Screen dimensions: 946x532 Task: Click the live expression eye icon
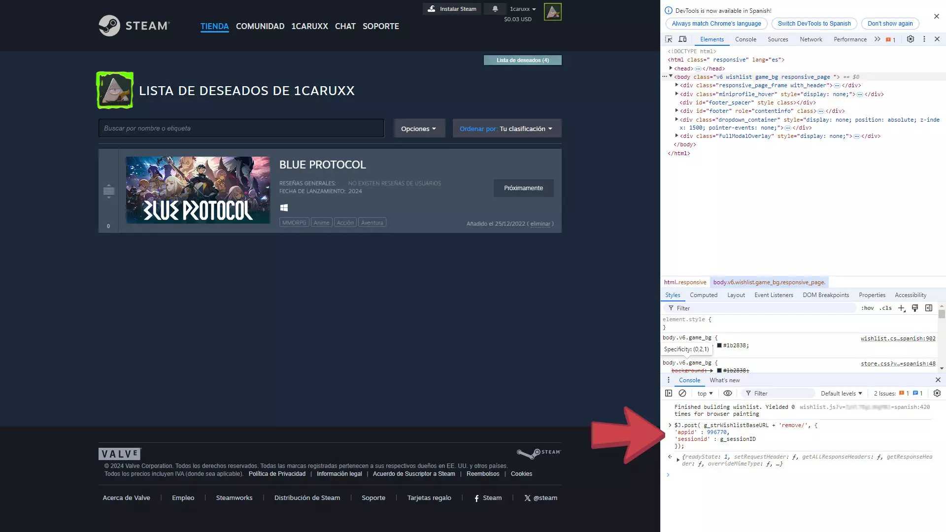727,393
